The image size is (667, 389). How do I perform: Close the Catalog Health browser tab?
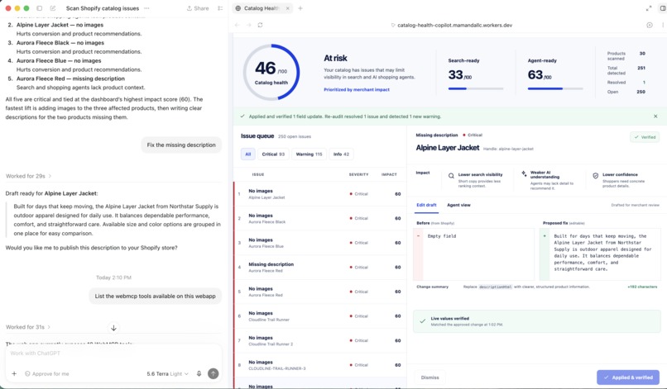(x=287, y=8)
